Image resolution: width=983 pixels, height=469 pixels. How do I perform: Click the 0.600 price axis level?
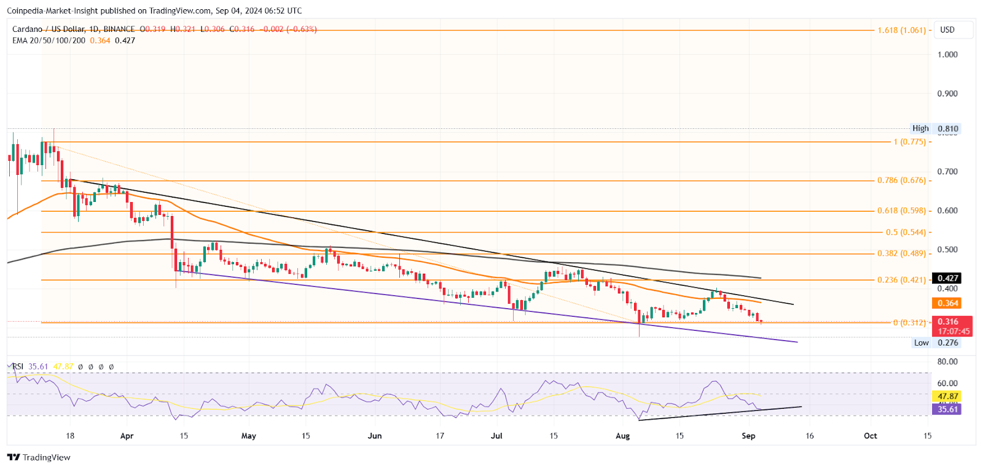pyautogui.click(x=947, y=211)
